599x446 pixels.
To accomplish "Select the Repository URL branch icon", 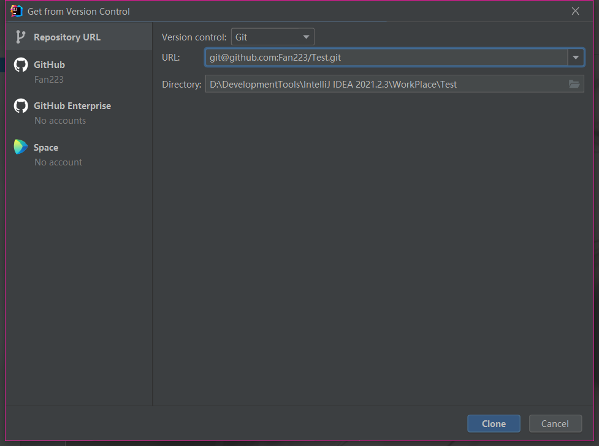I will coord(20,37).
